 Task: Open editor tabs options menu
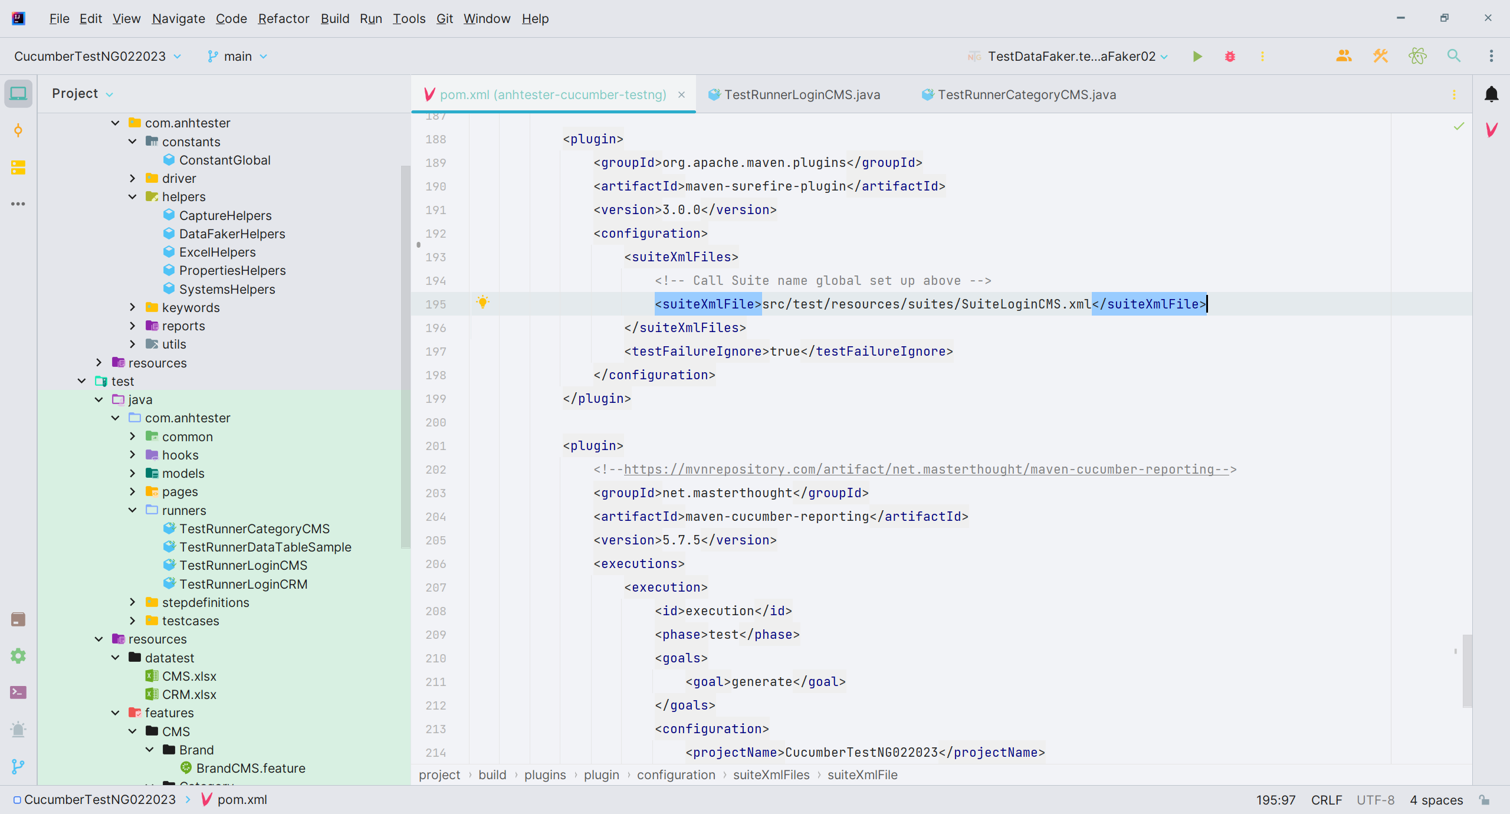[x=1454, y=94]
